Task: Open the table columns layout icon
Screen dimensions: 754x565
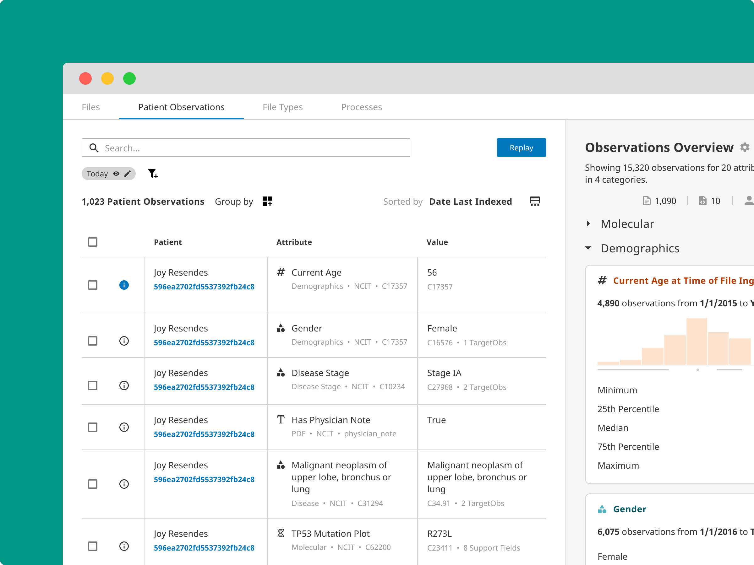Action: [535, 201]
